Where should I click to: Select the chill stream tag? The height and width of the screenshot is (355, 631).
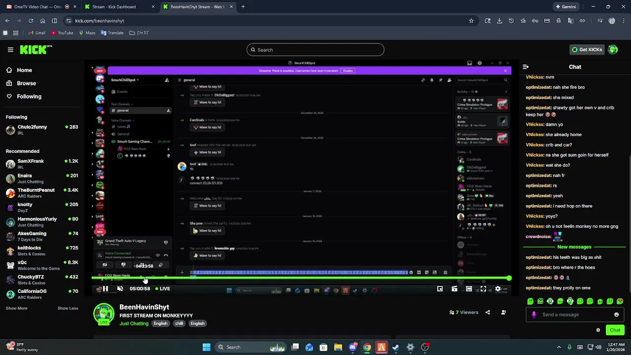pos(179,323)
